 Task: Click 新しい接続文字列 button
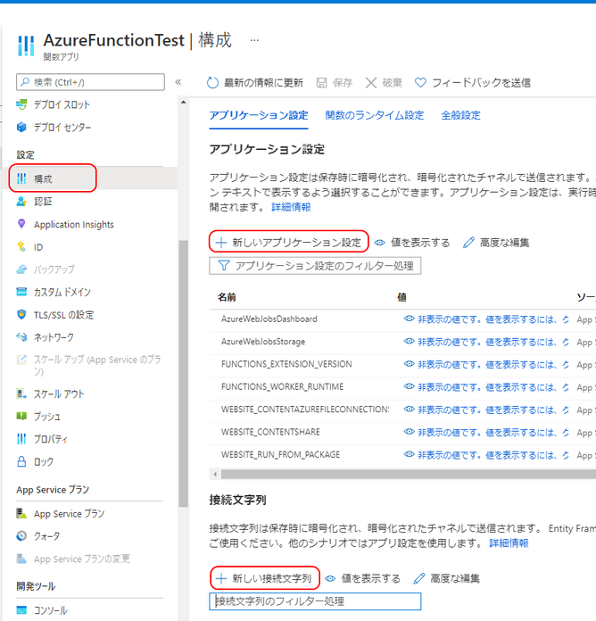coord(264,578)
